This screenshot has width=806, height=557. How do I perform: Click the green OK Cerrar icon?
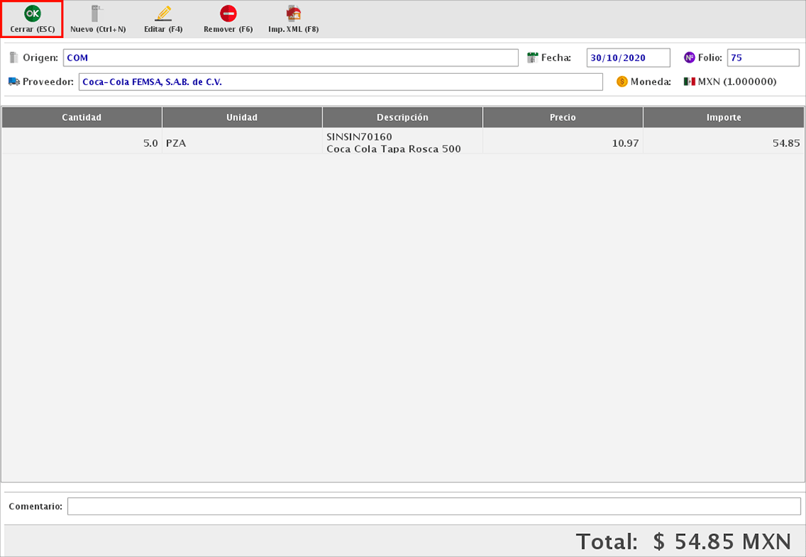click(x=32, y=13)
